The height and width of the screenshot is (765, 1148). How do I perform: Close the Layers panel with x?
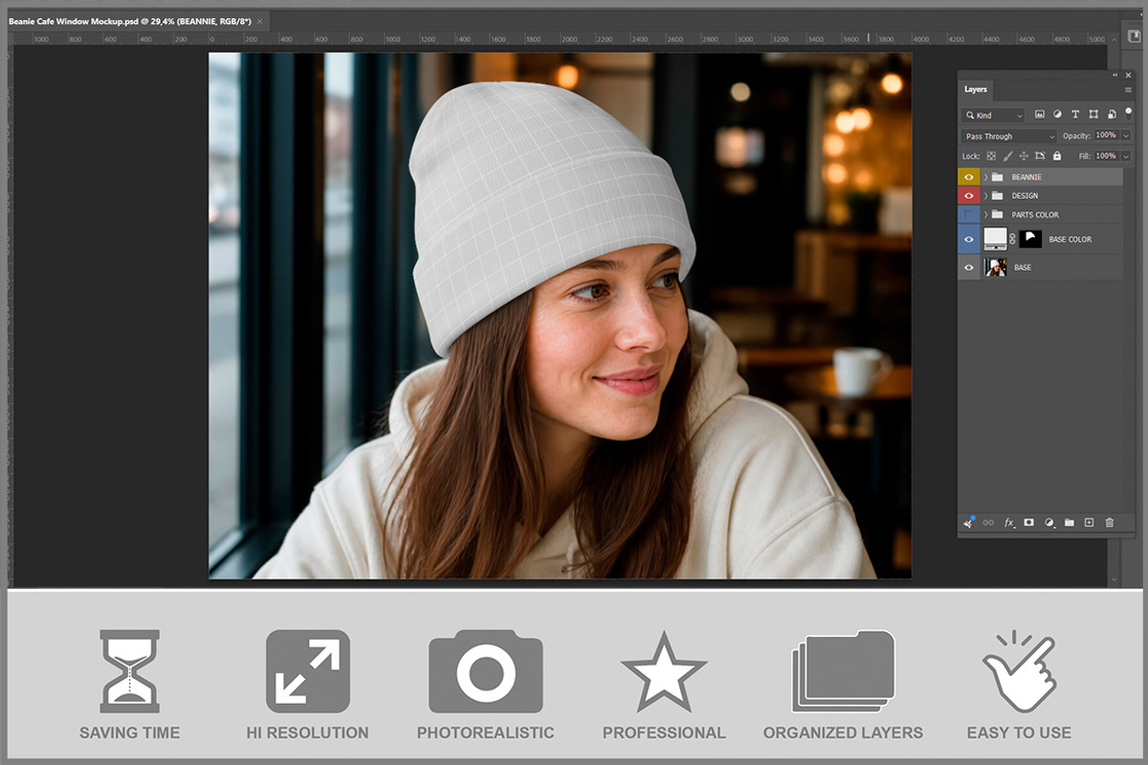point(1128,75)
